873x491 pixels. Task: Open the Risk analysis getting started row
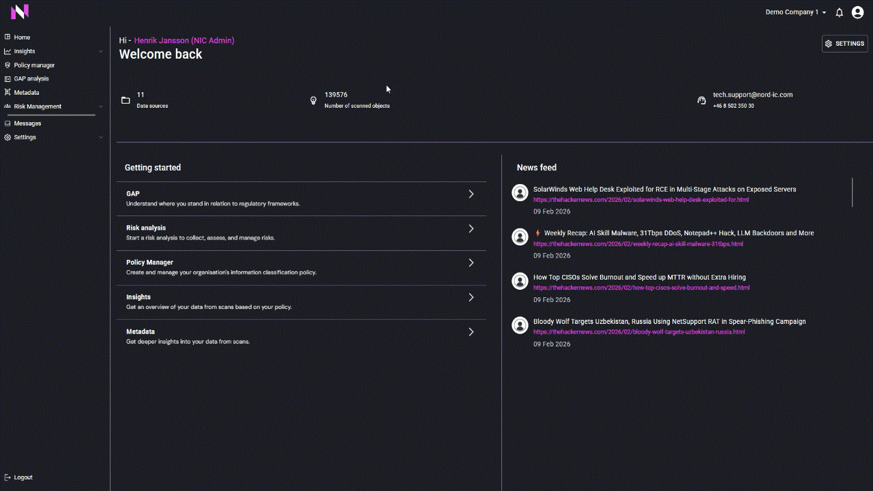click(x=301, y=233)
